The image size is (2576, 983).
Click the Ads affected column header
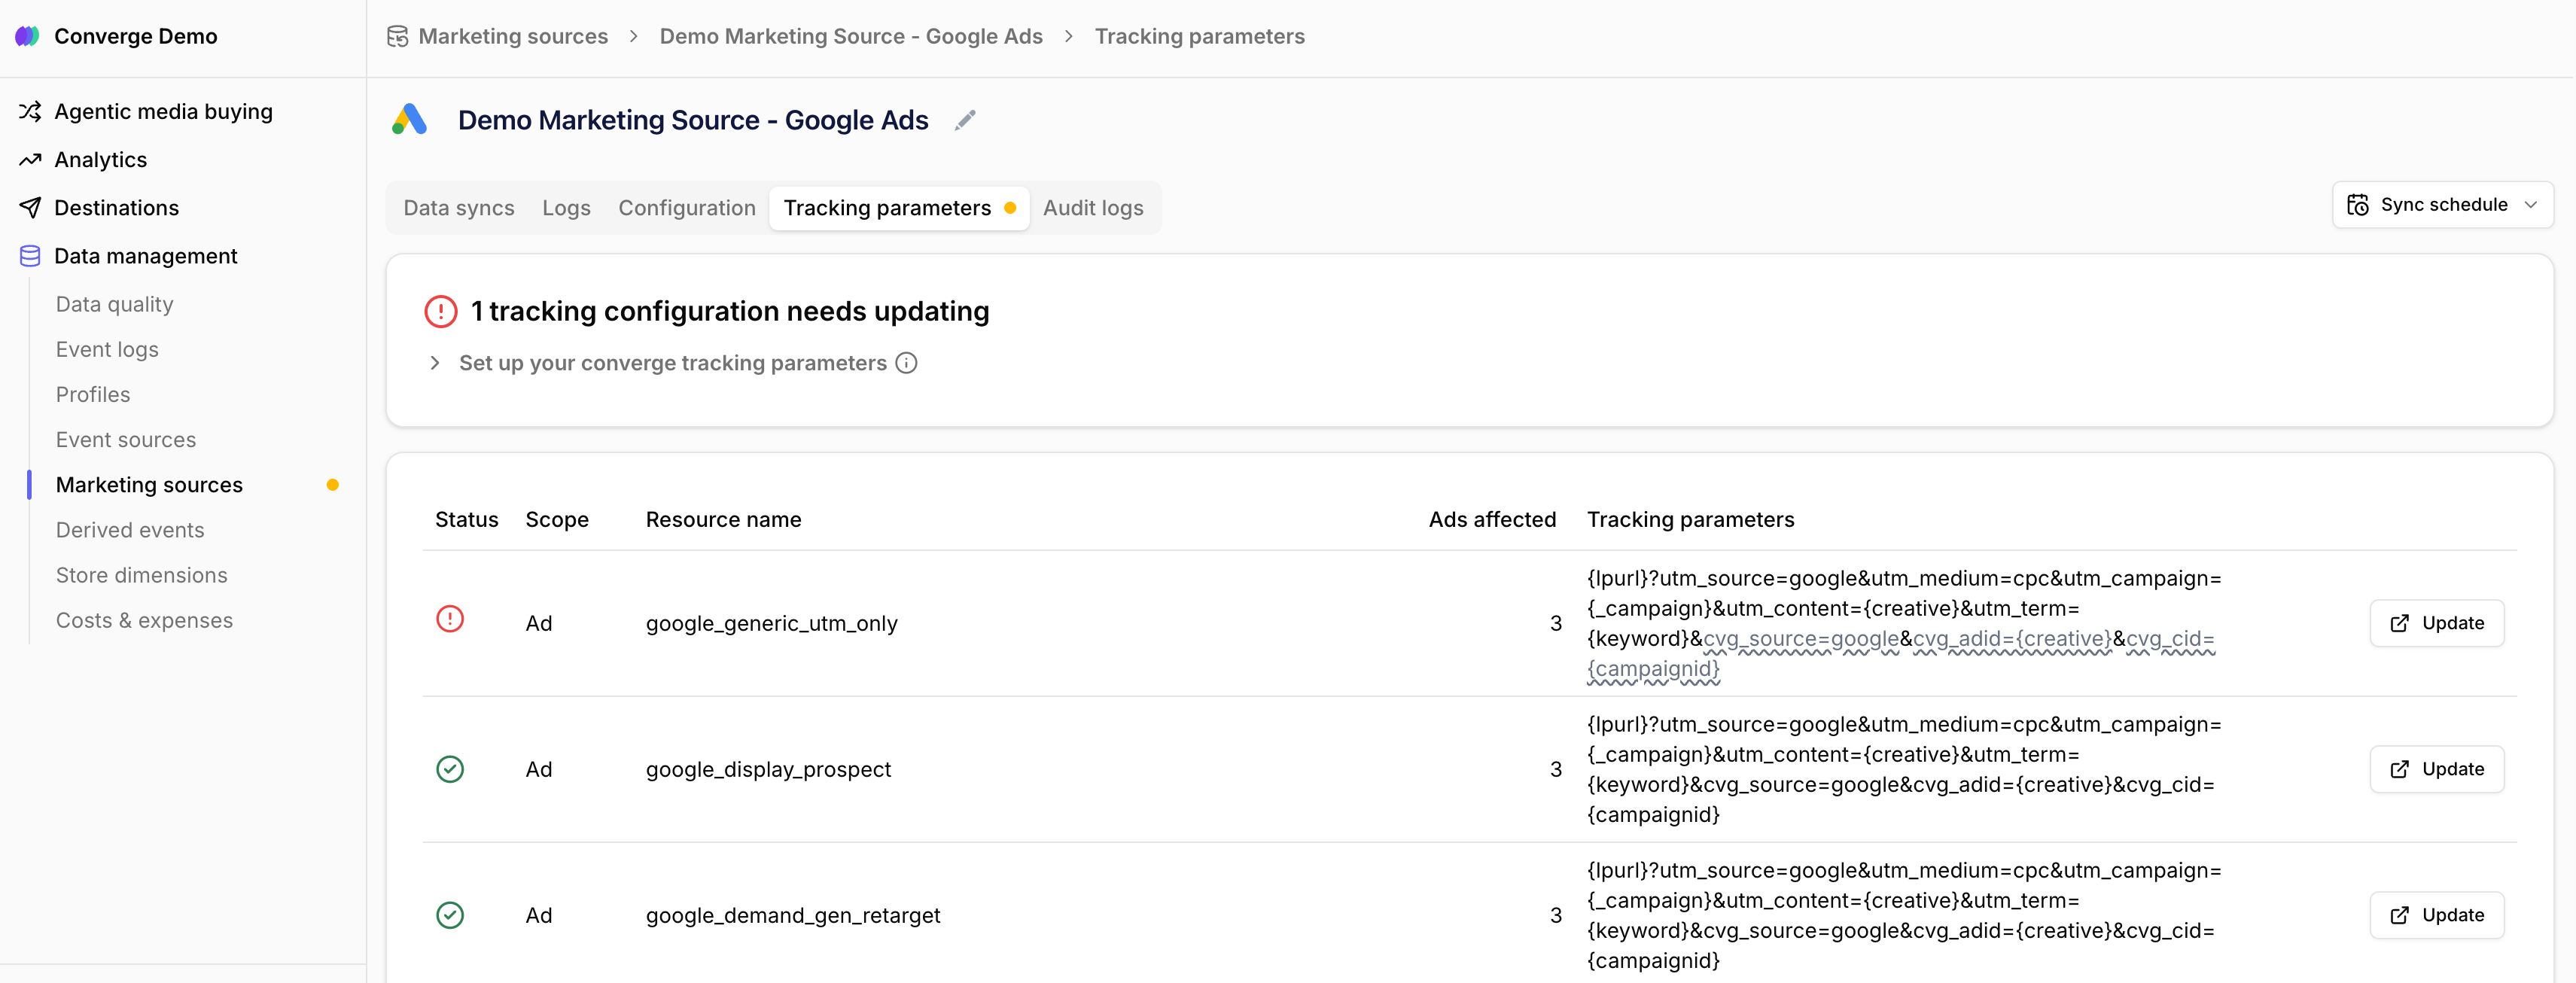1492,520
